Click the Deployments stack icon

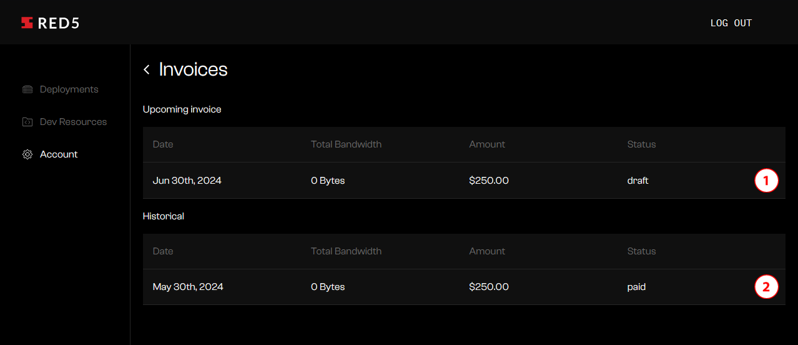[x=27, y=89]
